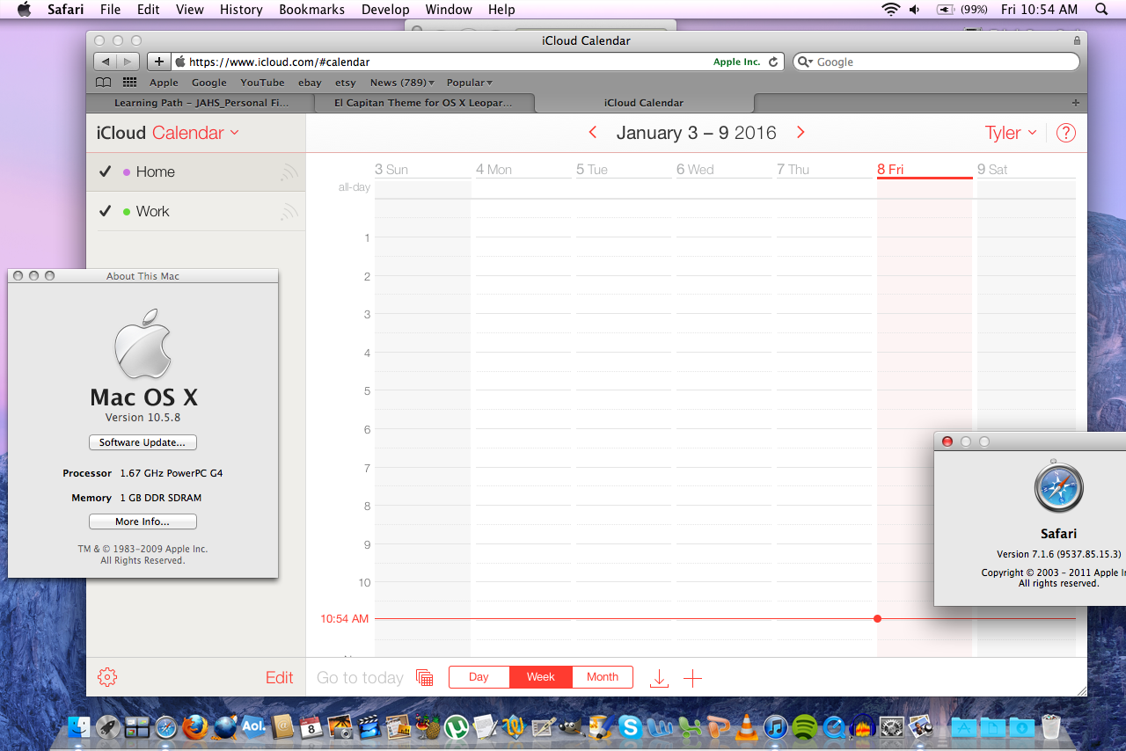The height and width of the screenshot is (751, 1126).
Task: Switch to Learning Path tab
Action: (x=200, y=103)
